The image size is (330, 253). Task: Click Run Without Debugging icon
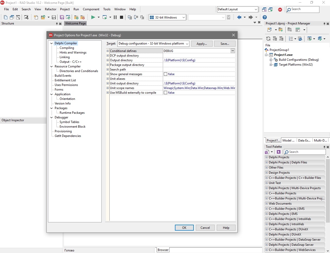click(105, 17)
